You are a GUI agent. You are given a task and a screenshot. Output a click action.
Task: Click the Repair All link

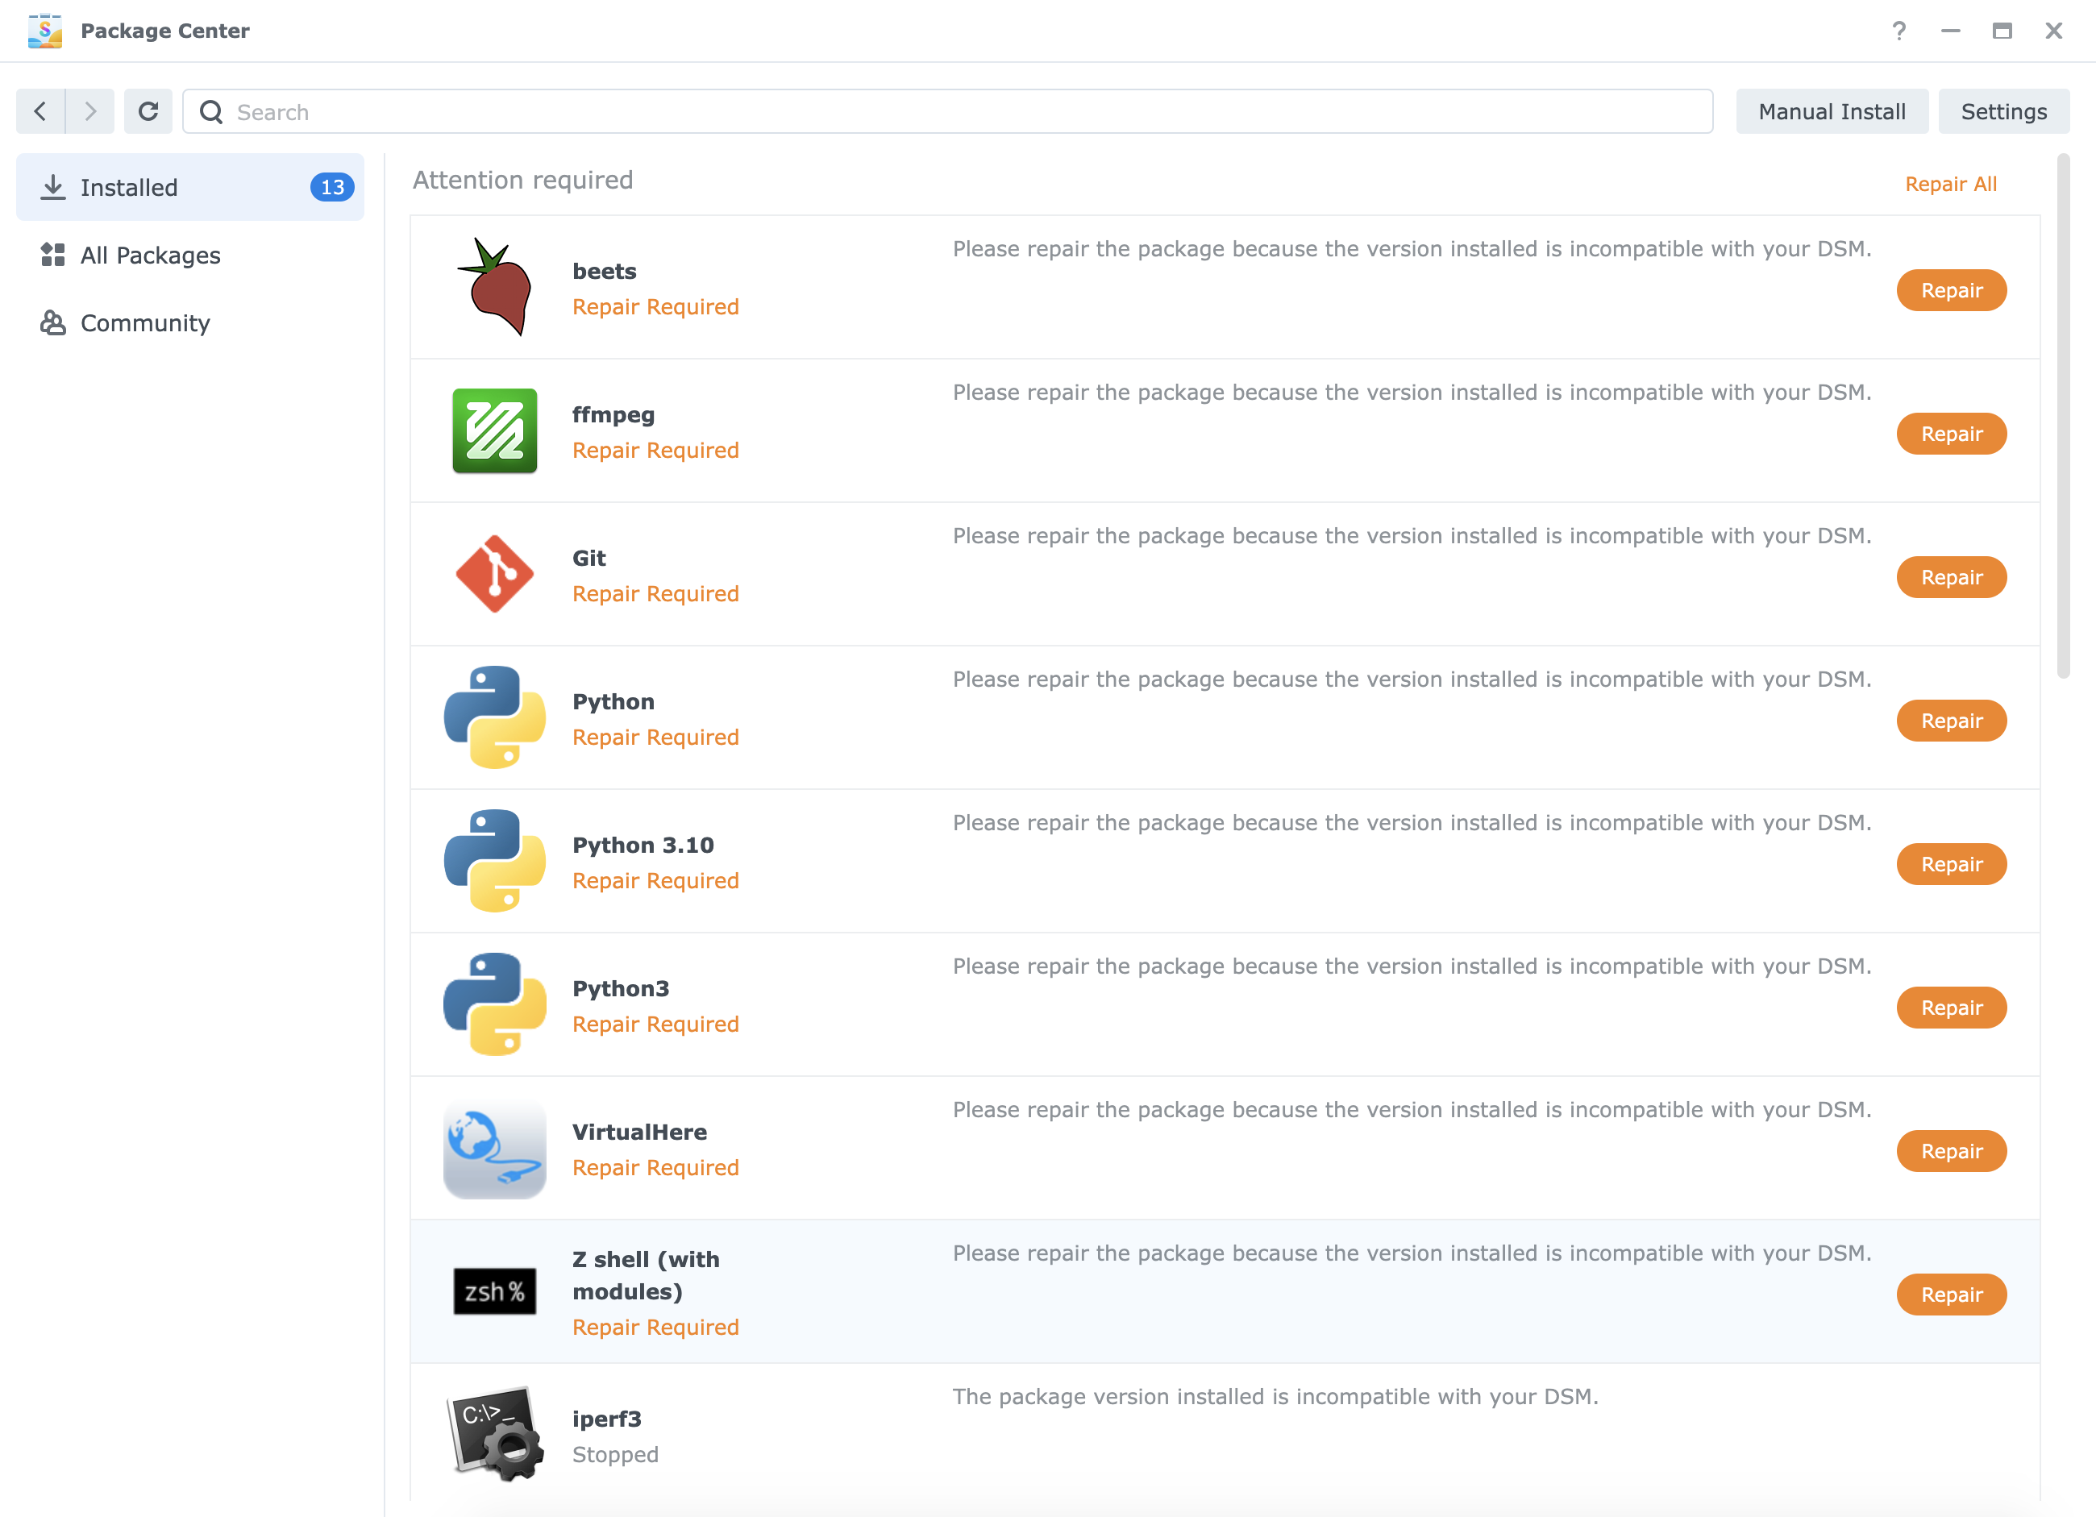[x=1950, y=184]
